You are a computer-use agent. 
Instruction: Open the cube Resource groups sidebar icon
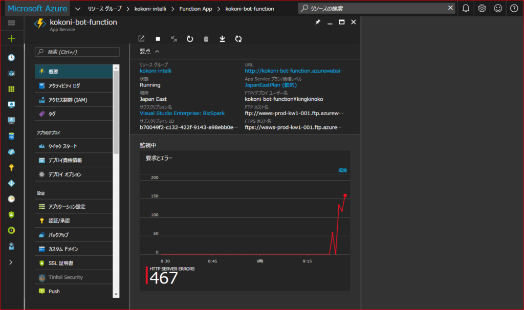(11, 73)
